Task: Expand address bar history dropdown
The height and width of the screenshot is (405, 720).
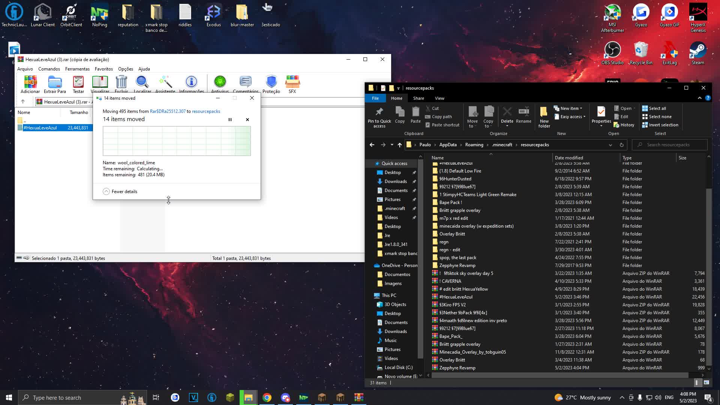Action: [610, 145]
